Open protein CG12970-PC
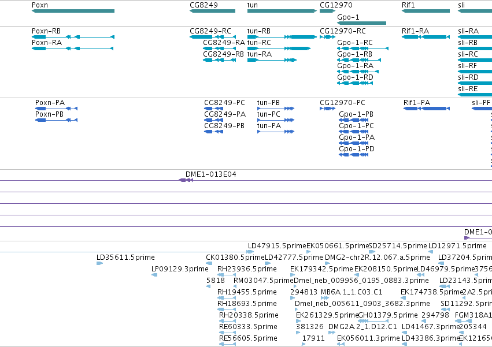The height and width of the screenshot is (347, 492). pos(342,103)
